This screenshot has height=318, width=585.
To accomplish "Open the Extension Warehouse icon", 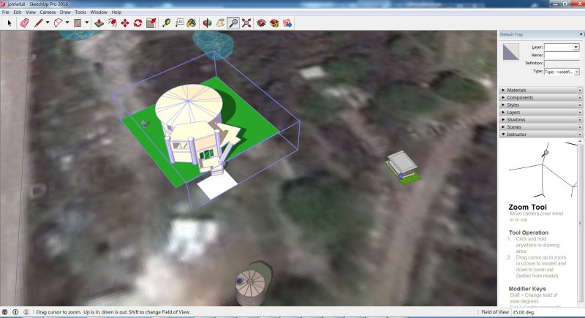I will (274, 23).
